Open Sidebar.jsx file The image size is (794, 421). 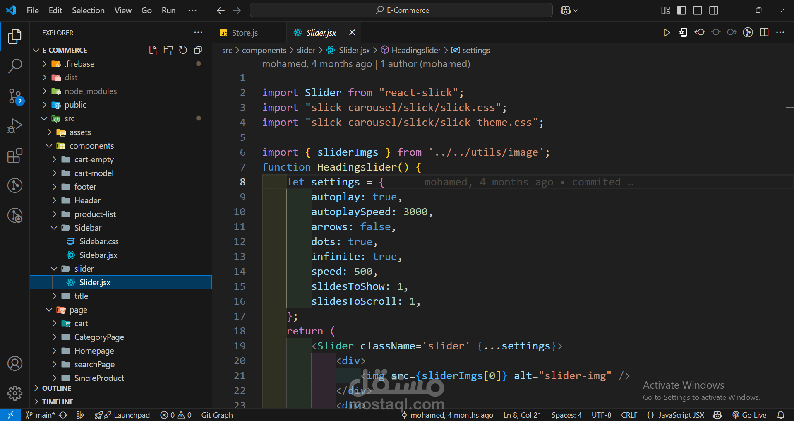(x=121, y=255)
